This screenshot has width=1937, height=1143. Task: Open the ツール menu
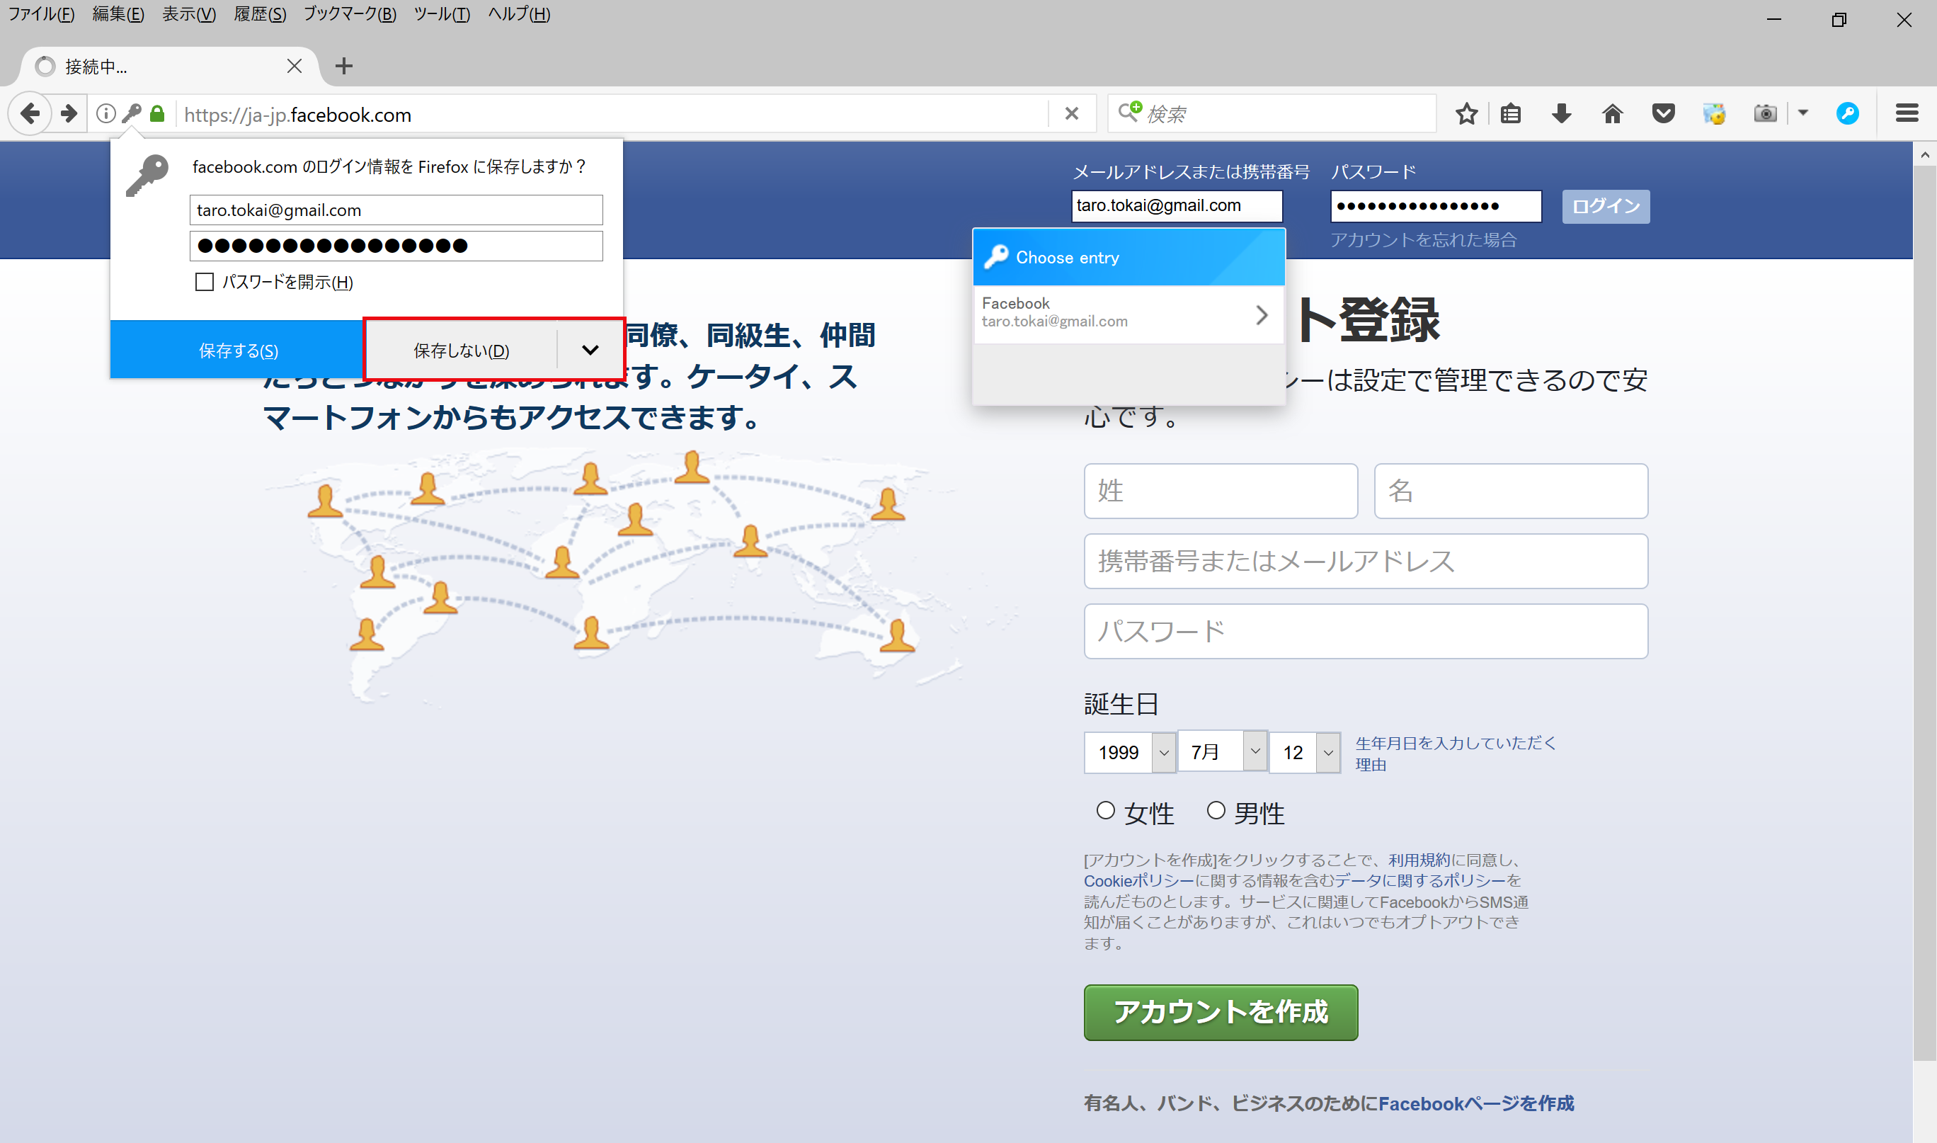(x=442, y=14)
